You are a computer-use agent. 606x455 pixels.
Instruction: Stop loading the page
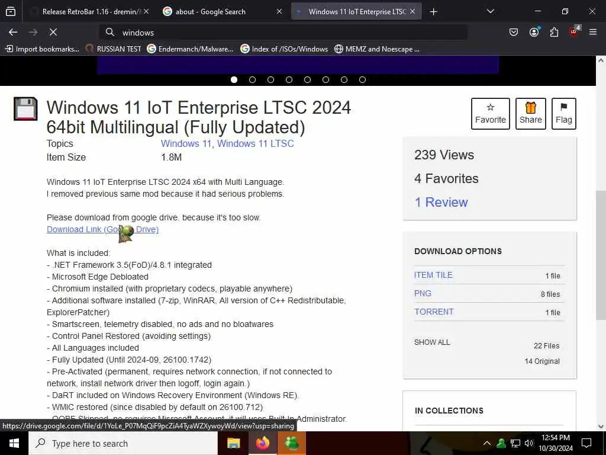(x=53, y=33)
